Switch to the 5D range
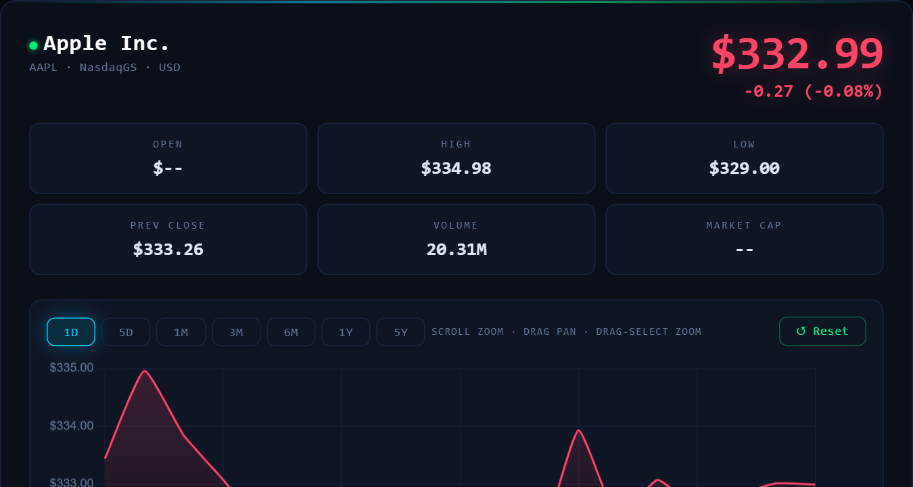This screenshot has width=913, height=487. [126, 332]
